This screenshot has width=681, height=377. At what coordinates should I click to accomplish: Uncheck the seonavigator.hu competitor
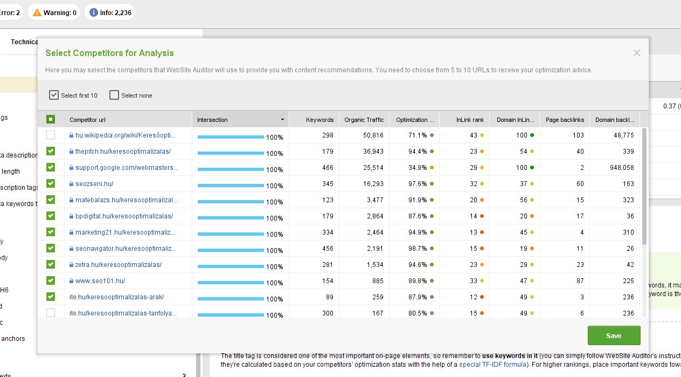(51, 248)
